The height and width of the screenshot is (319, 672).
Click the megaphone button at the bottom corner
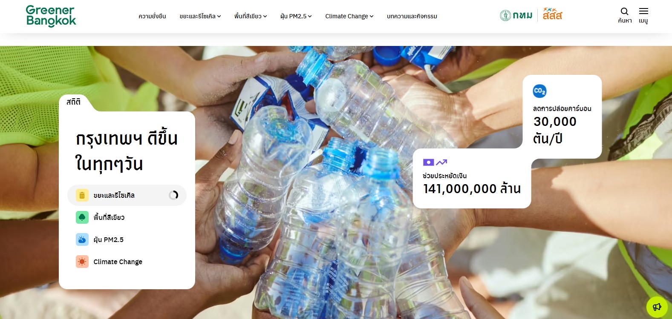tap(657, 307)
